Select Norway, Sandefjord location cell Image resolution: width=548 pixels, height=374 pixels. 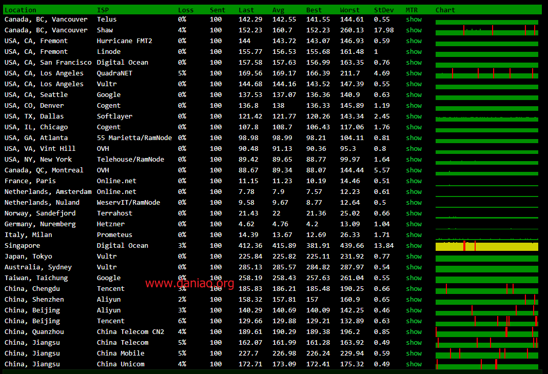click(40, 213)
